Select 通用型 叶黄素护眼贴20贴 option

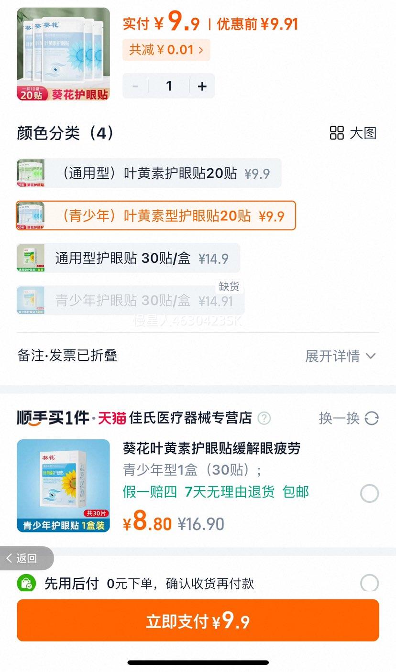click(x=149, y=173)
